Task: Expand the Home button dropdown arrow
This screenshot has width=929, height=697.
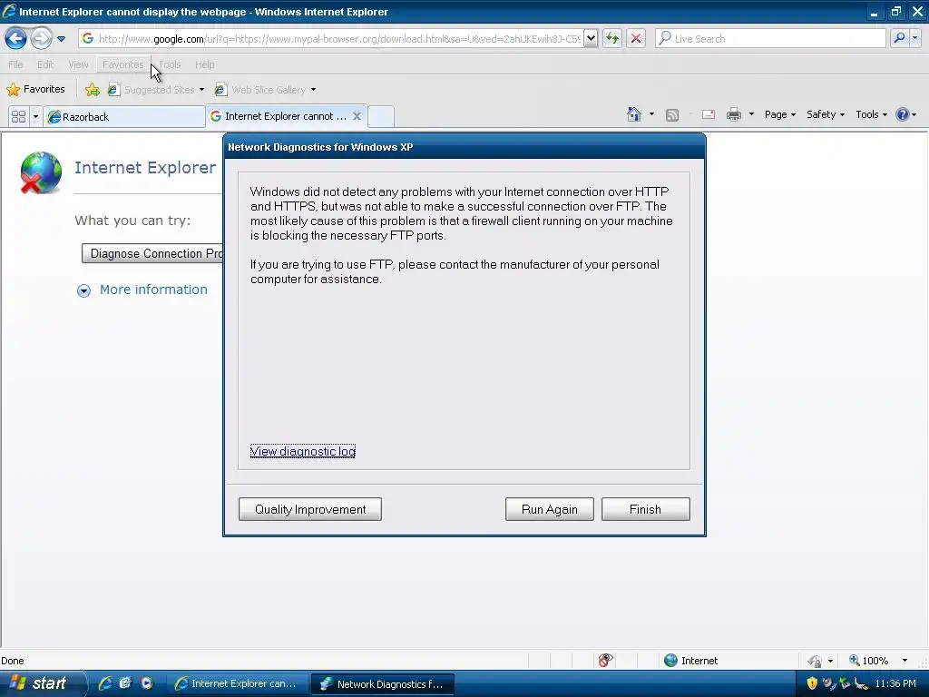Action: pyautogui.click(x=651, y=114)
